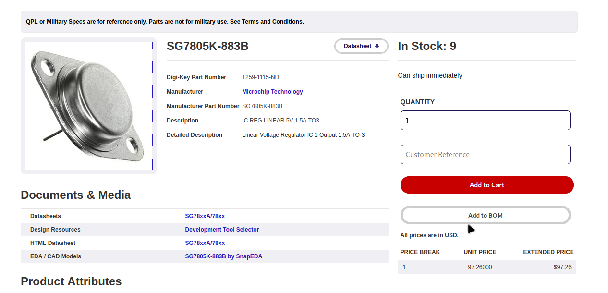Click the $97.26 extended price value
Image resolution: width=608 pixels, height=293 pixels.
[x=562, y=267]
